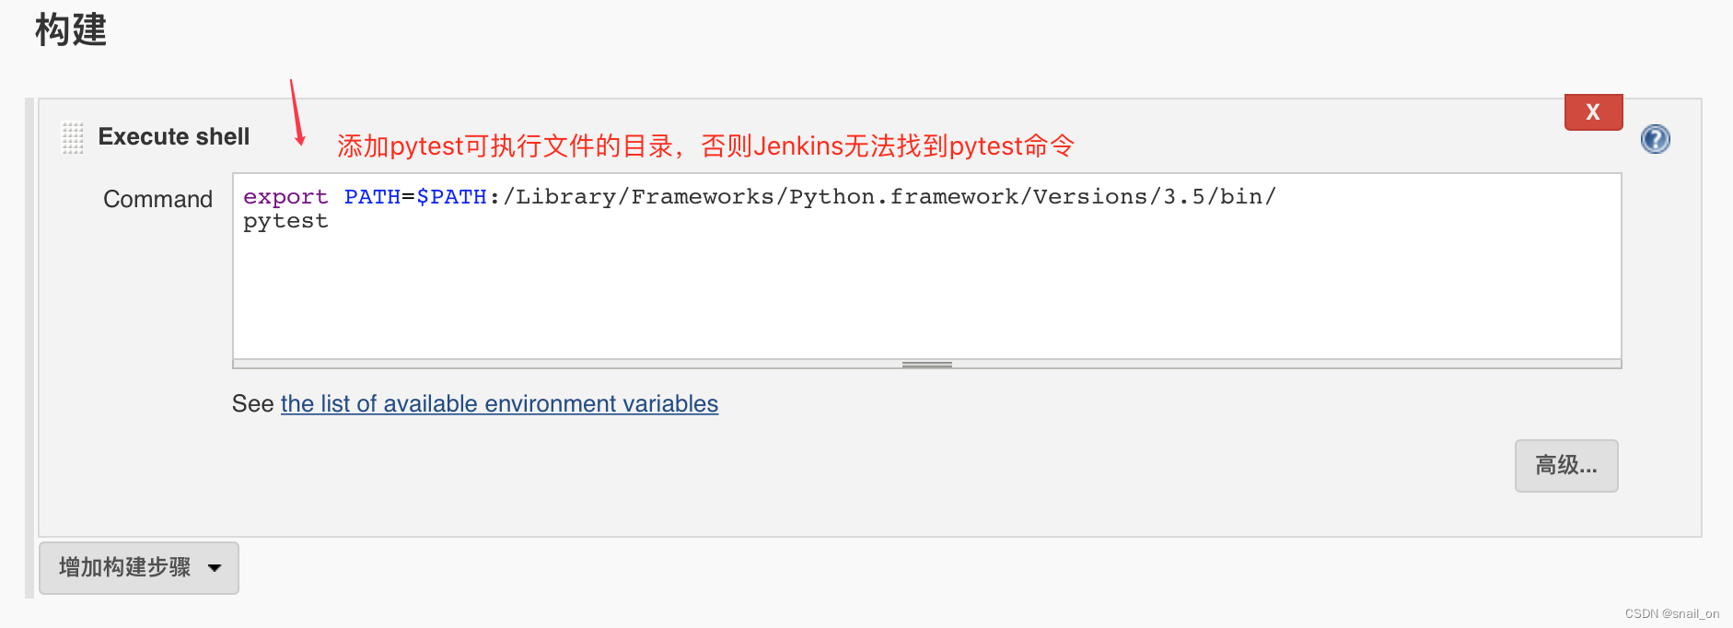Open the available environment variables list
This screenshot has width=1733, height=628.
(x=499, y=404)
